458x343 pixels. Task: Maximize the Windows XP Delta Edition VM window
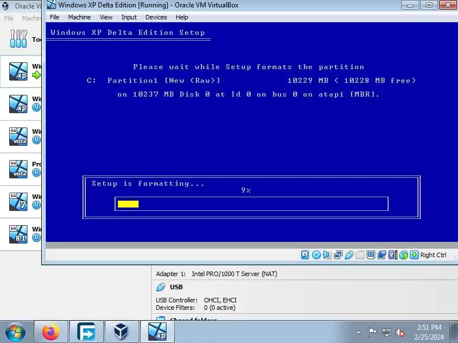(429, 5)
